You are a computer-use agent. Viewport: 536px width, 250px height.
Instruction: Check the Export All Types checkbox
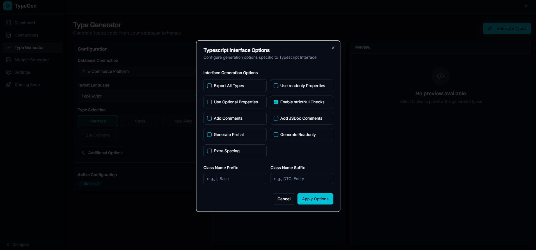tap(209, 86)
